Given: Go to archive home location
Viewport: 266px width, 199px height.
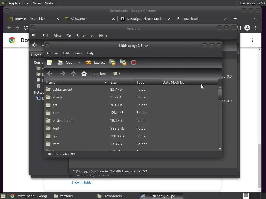Looking at the screenshot, I should pos(84,73).
